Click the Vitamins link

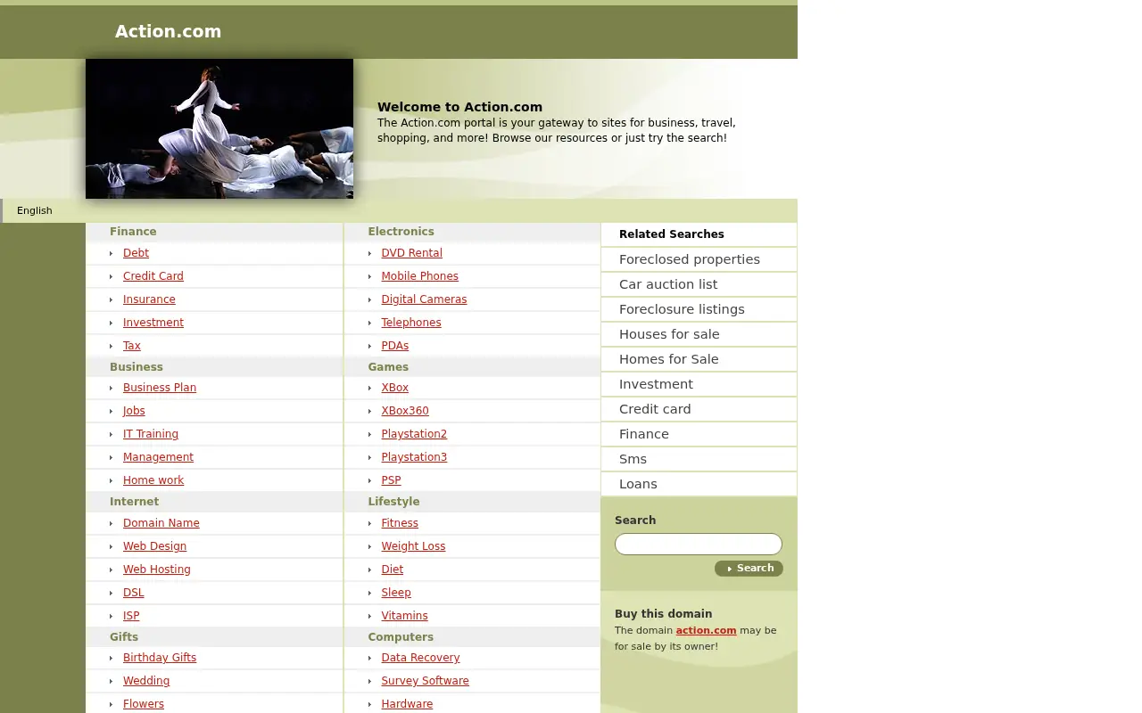(404, 616)
